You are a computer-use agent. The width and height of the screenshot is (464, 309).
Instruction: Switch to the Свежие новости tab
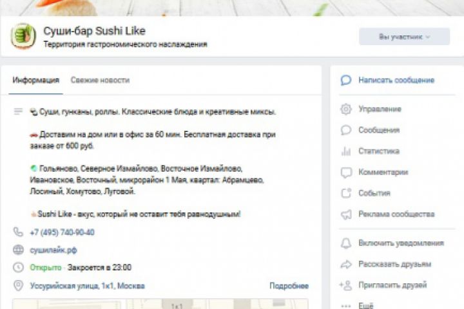point(100,80)
